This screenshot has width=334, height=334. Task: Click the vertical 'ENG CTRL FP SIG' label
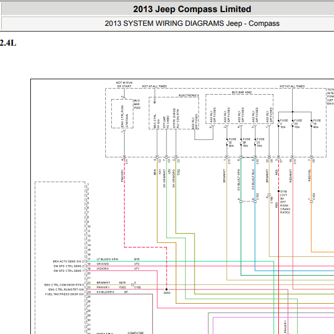pos(157,121)
